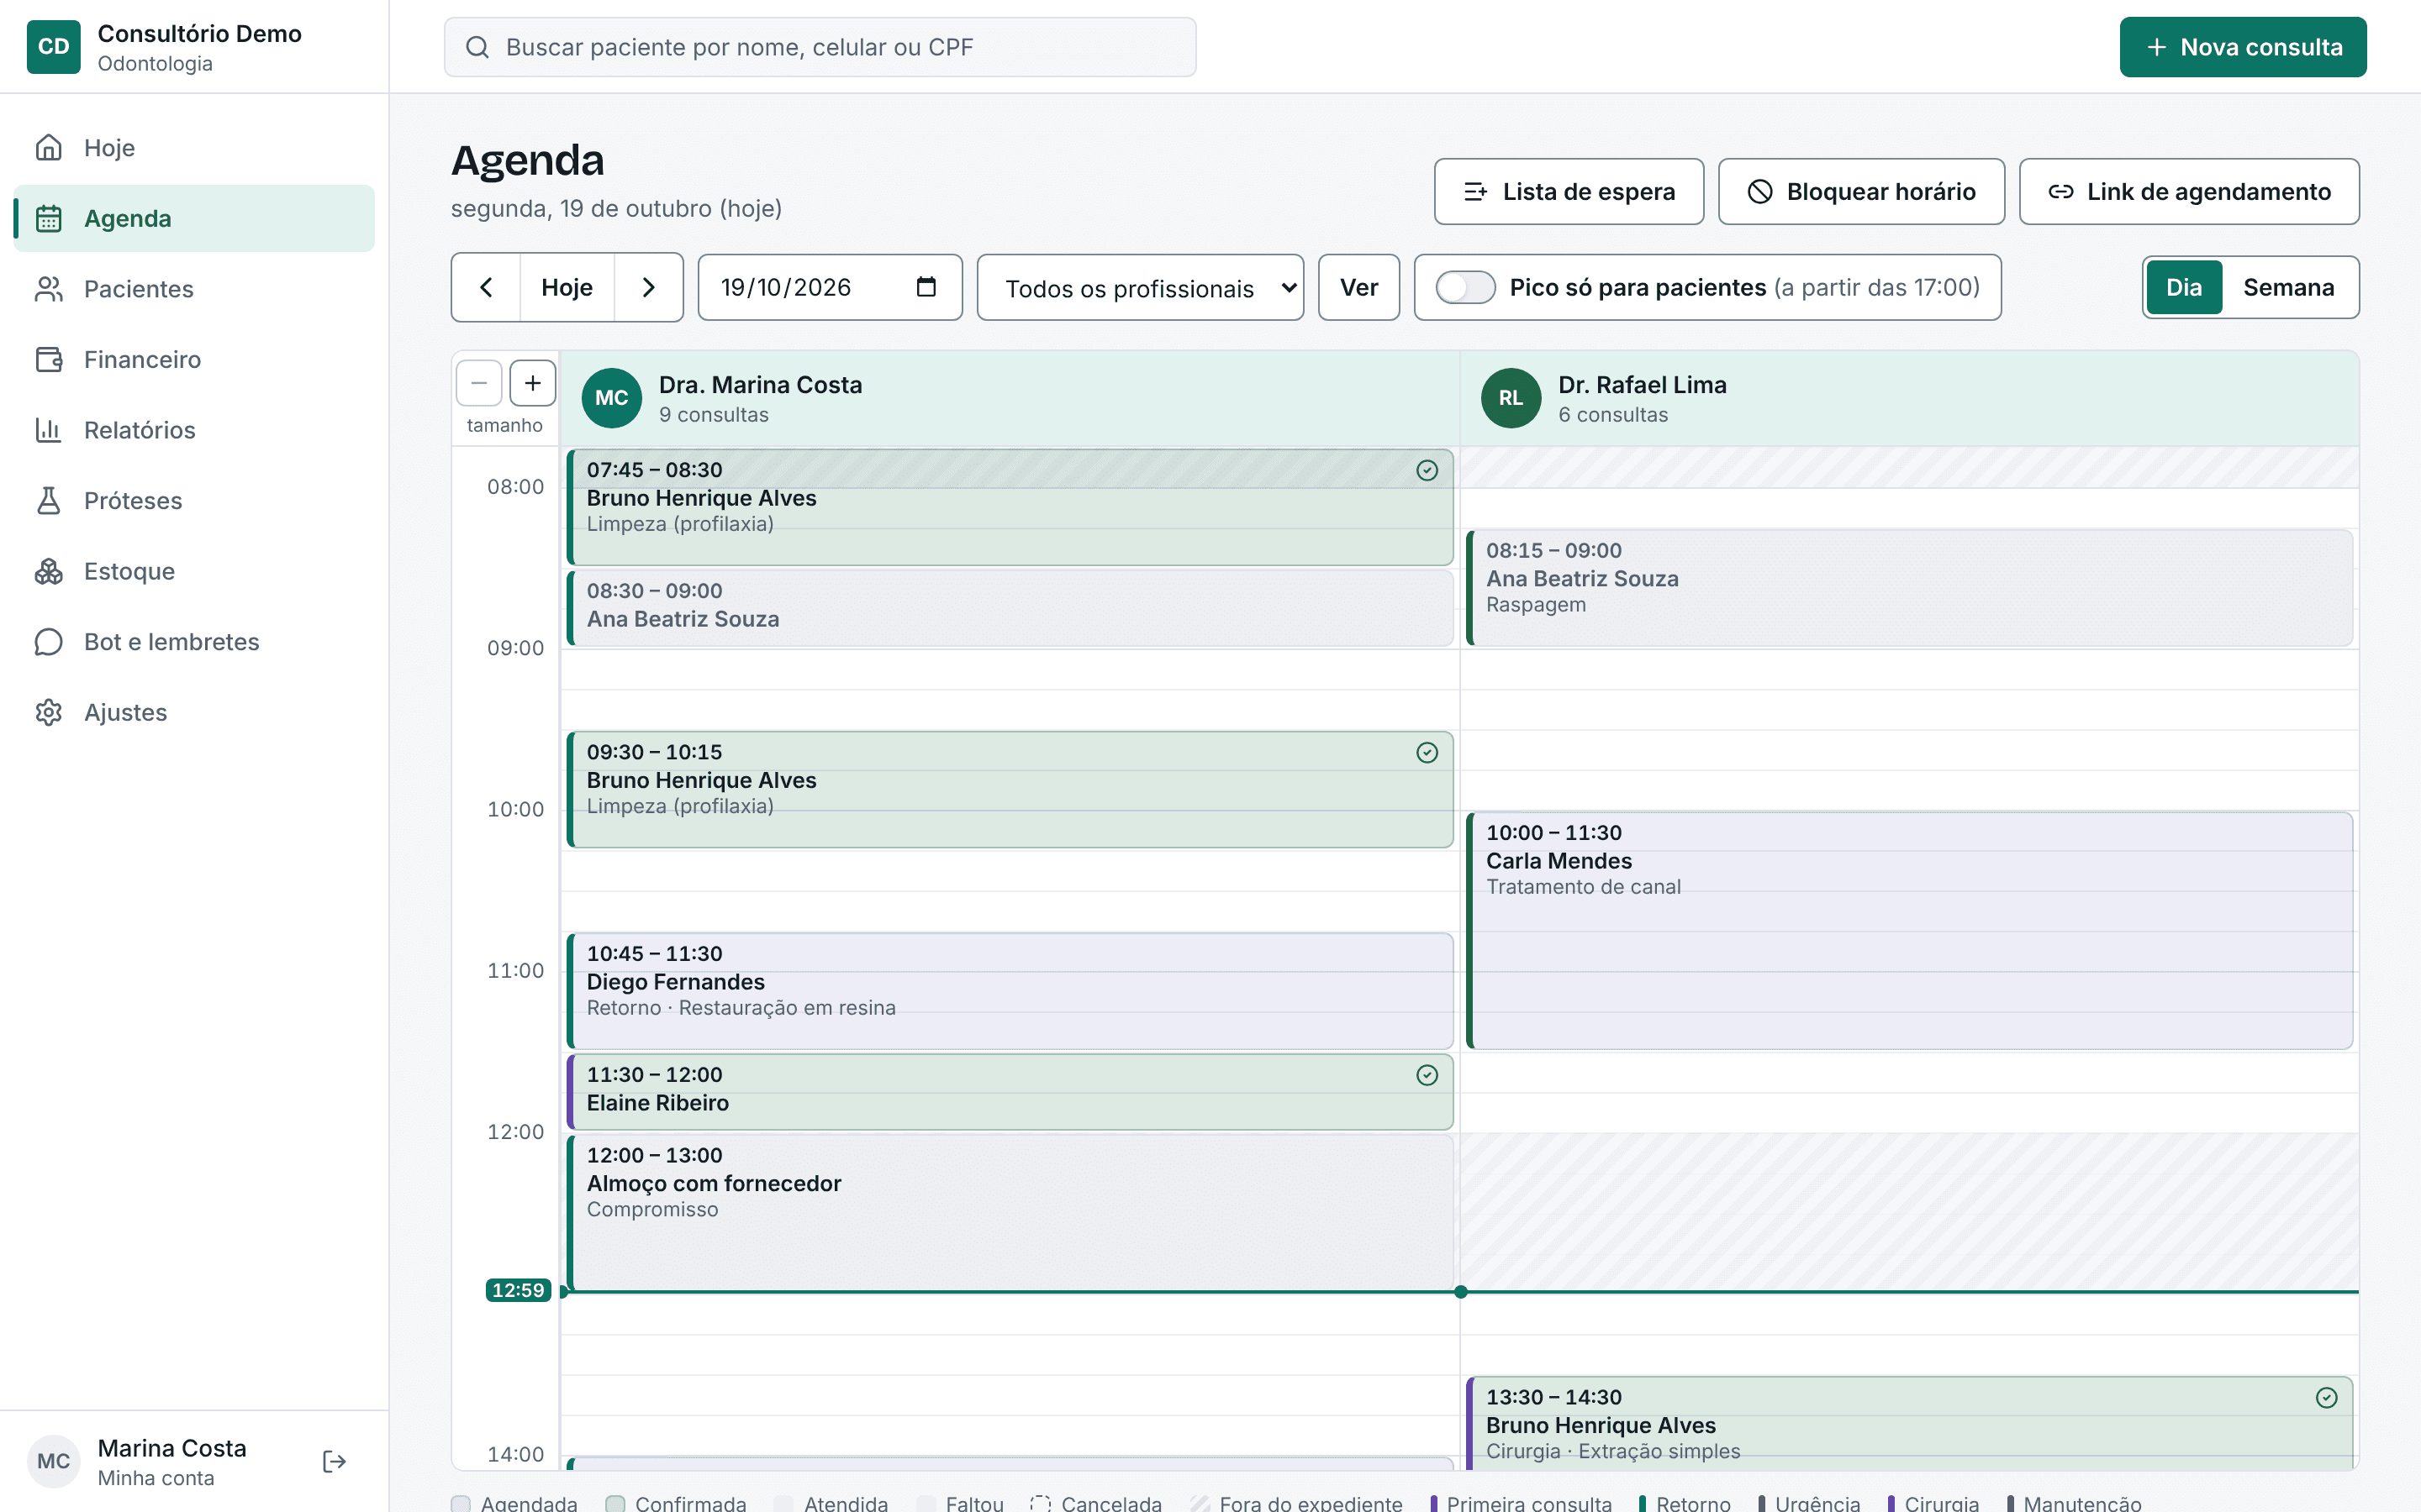
Task: Click check icon on 13:30 Bruno appointment
Action: click(2327, 1398)
